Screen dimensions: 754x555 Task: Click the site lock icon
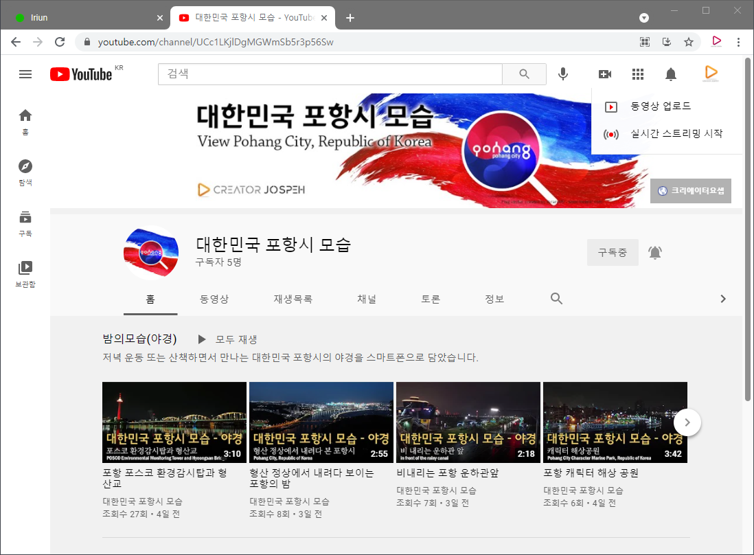[87, 42]
